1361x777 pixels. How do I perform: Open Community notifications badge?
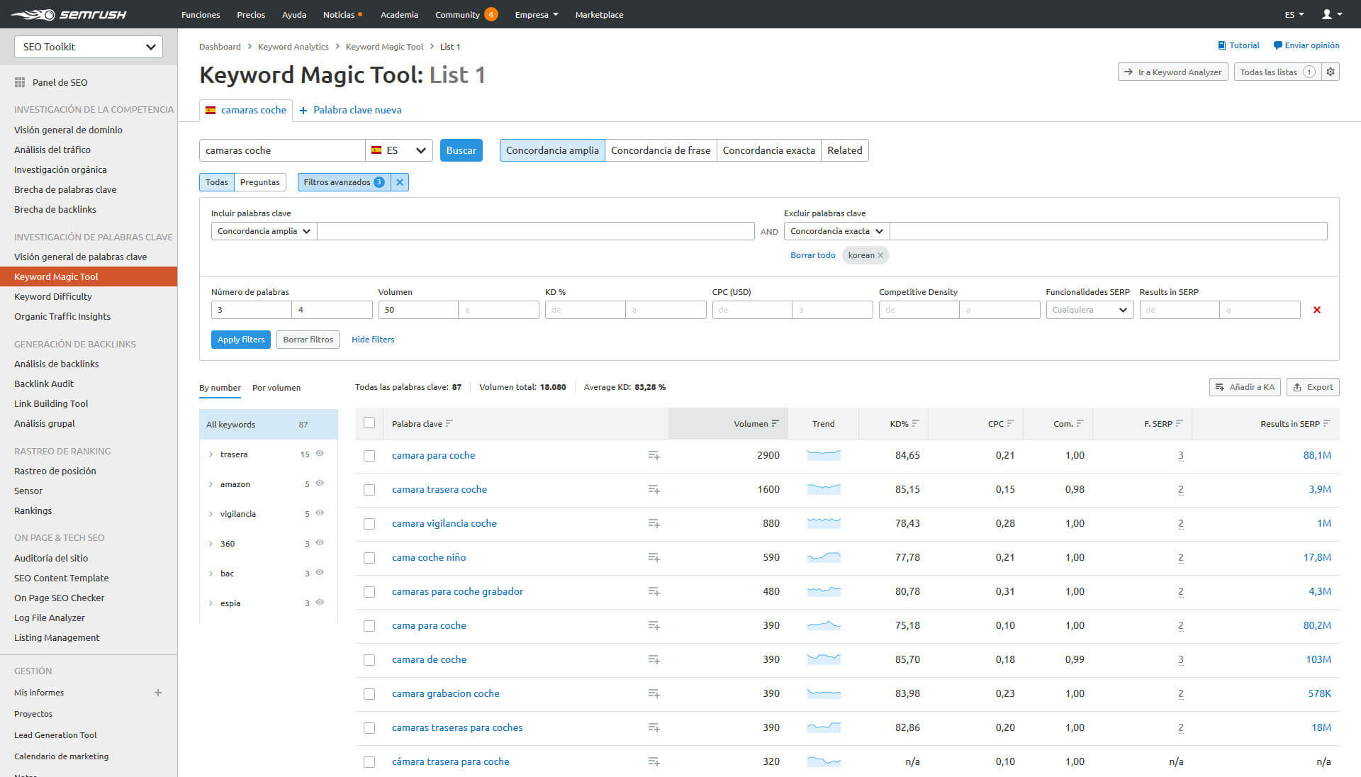[491, 14]
